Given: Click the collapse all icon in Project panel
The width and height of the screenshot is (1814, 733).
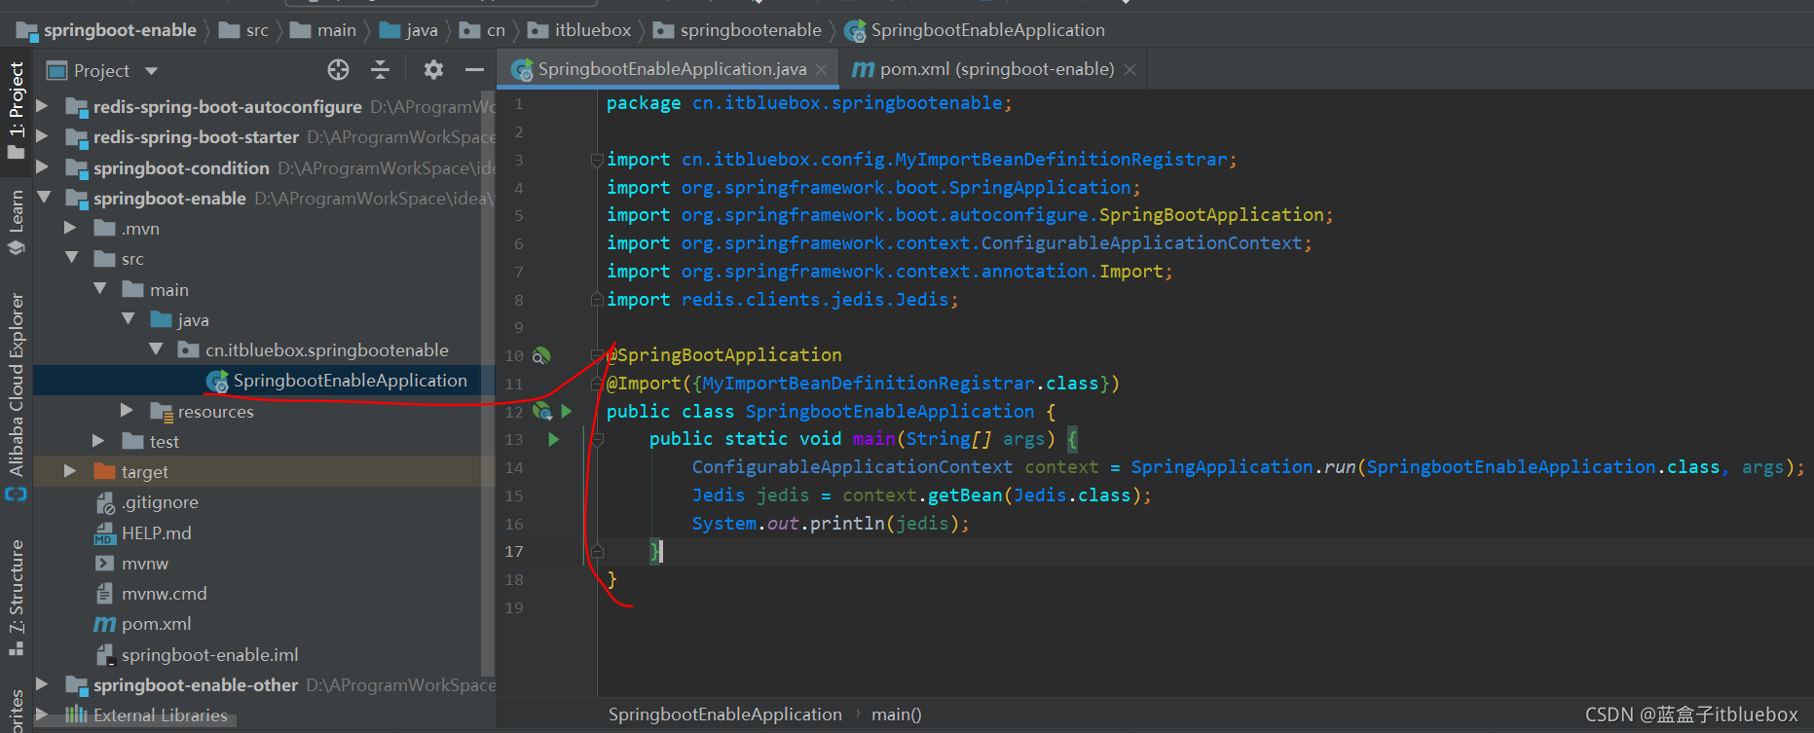Looking at the screenshot, I should (x=381, y=69).
